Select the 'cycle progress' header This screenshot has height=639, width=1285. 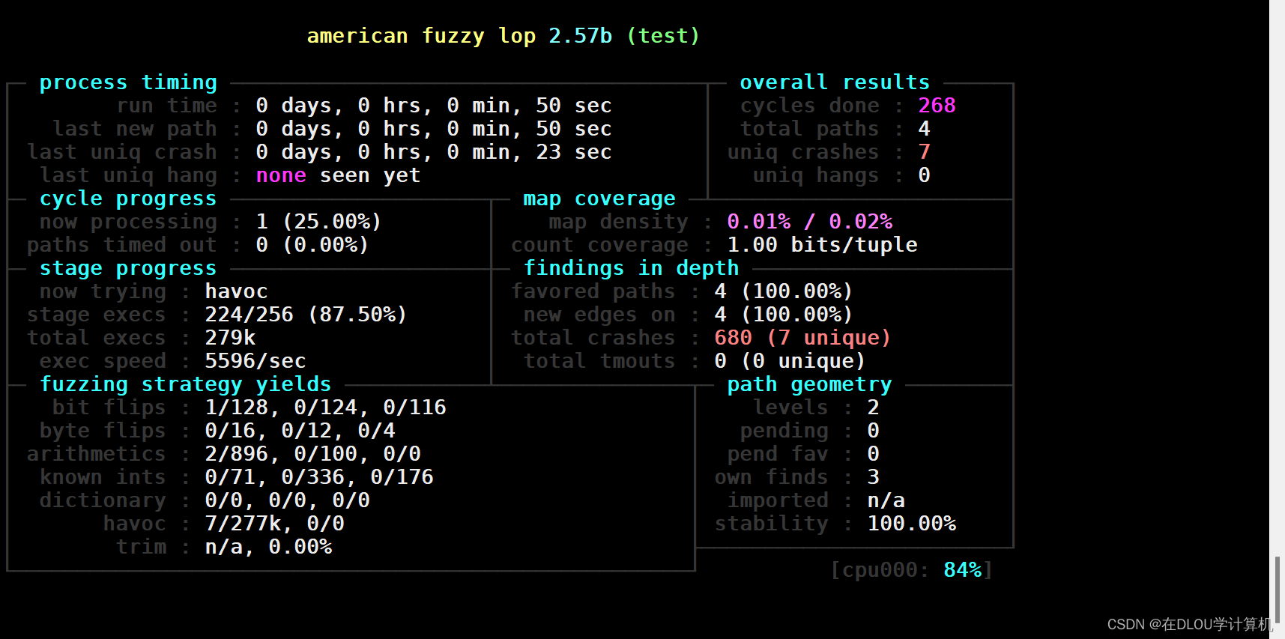128,199
